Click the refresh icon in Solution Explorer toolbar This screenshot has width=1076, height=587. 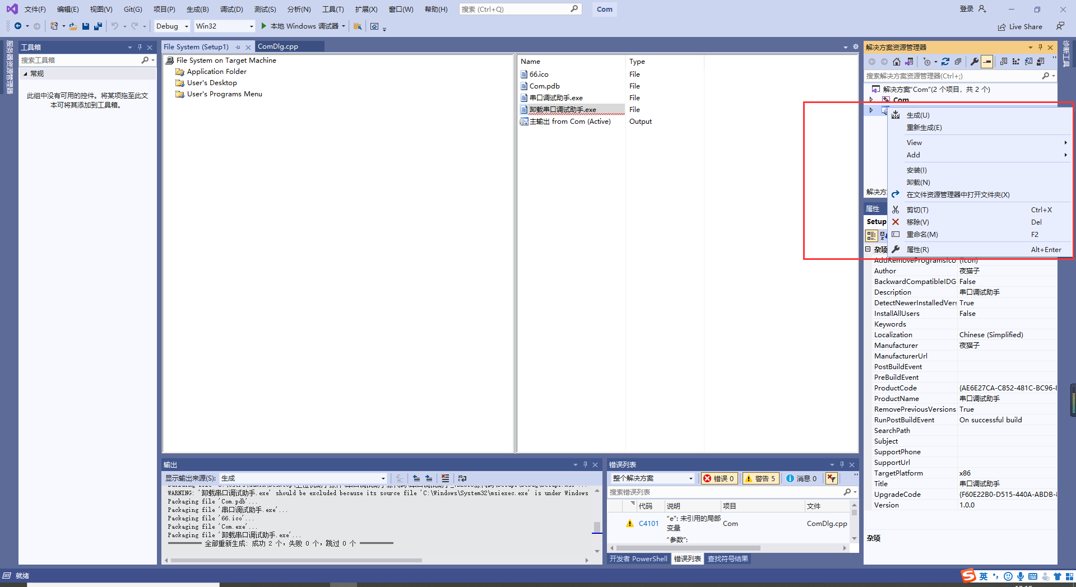tap(945, 62)
